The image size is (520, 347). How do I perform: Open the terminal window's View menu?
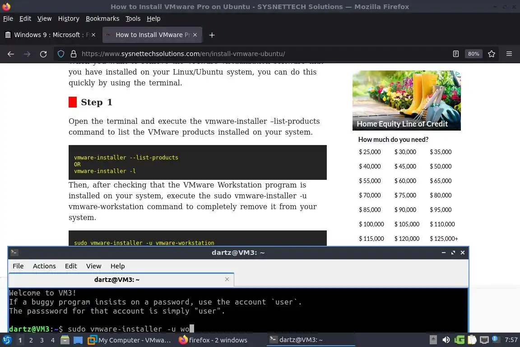(94, 266)
